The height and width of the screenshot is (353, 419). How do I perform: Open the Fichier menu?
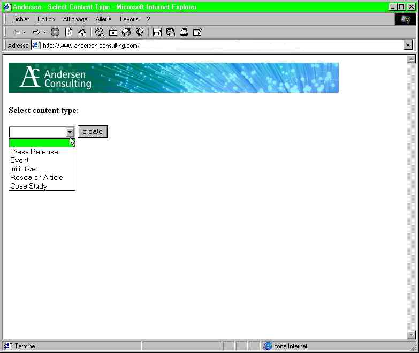20,19
